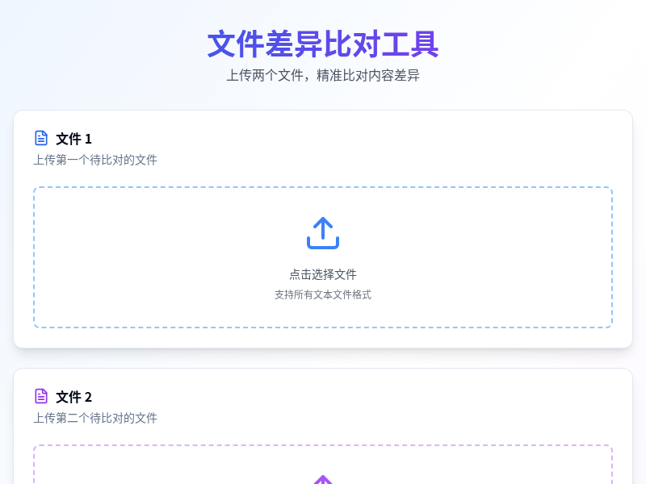The width and height of the screenshot is (646, 484).
Task: Open the file picker via 点击选择文件
Action: (x=322, y=274)
